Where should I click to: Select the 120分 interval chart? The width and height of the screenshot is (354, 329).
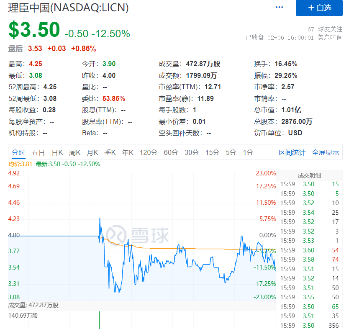pyautogui.click(x=149, y=152)
